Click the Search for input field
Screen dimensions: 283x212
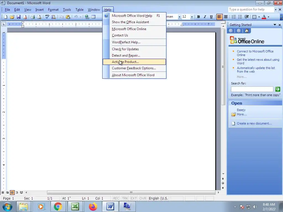click(x=252, y=89)
